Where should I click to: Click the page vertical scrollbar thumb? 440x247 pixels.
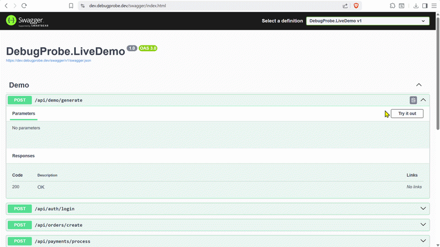(438, 74)
